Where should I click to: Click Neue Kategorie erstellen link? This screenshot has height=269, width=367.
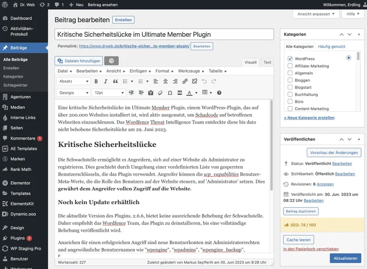[x=309, y=118]
